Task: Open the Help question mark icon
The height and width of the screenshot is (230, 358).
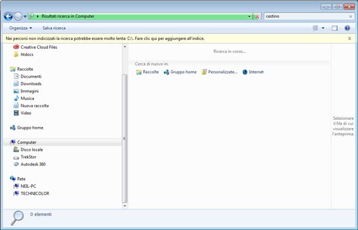Action: pos(347,28)
